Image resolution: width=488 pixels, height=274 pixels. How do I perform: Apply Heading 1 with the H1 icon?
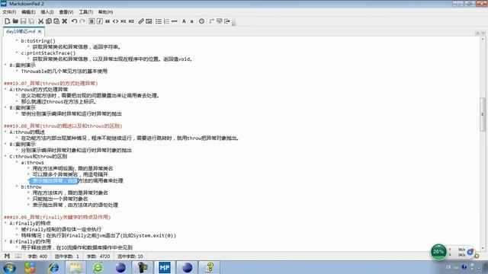click(x=124, y=21)
